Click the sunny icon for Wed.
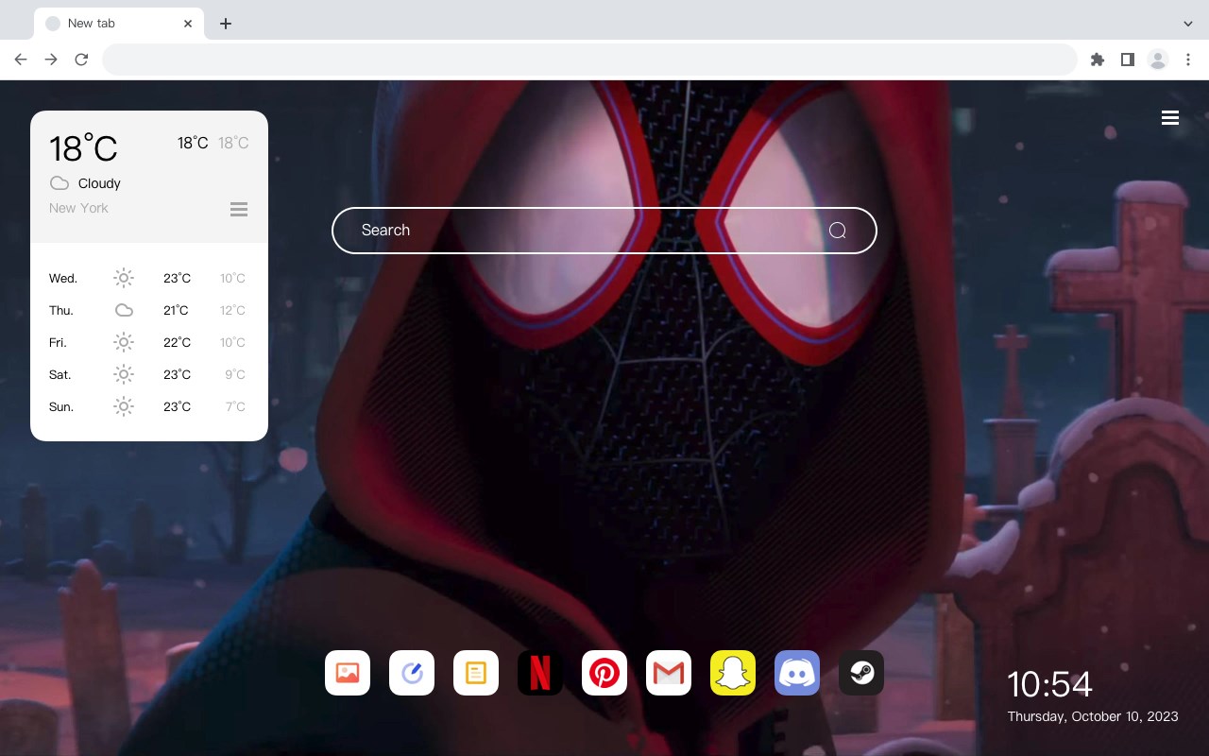The width and height of the screenshot is (1209, 756). [124, 278]
